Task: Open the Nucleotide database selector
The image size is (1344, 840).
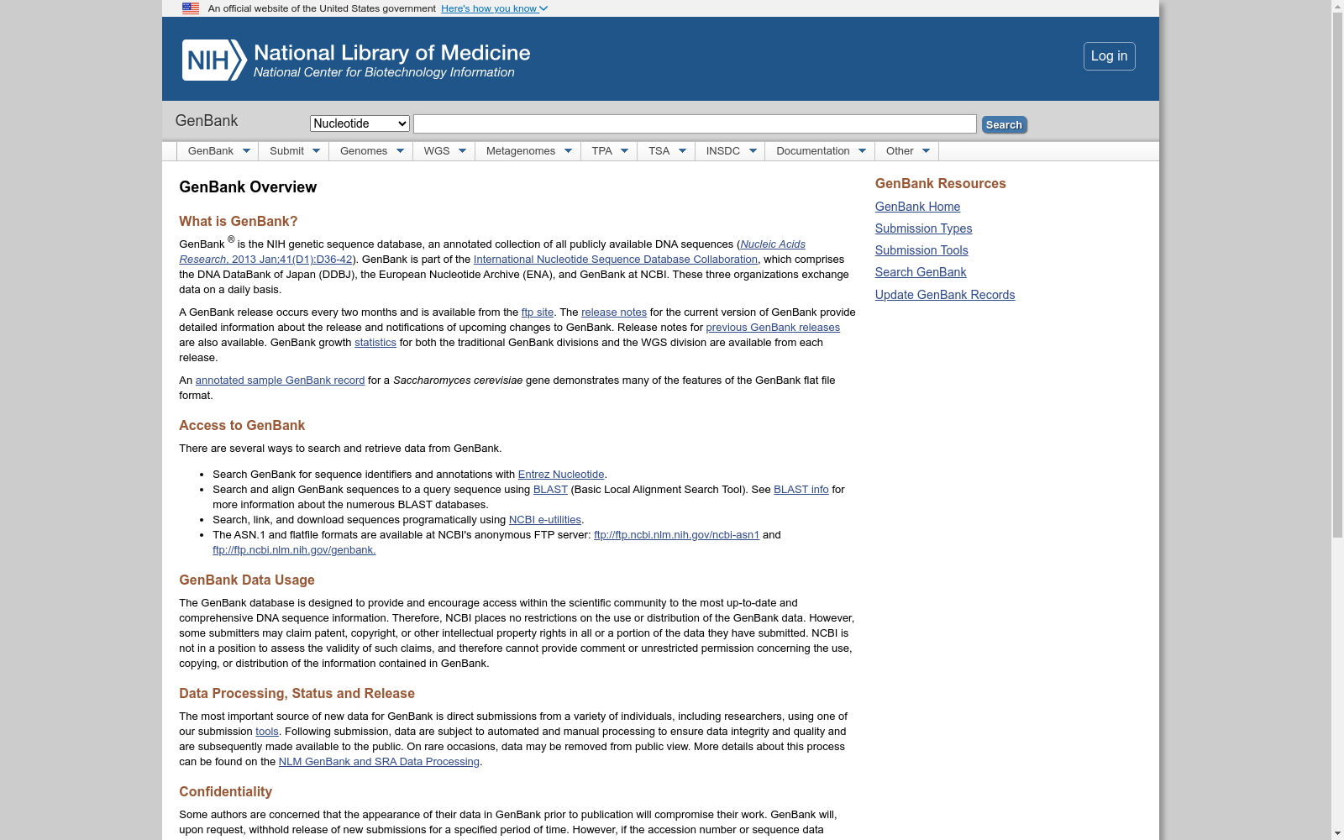Action: 360,123
